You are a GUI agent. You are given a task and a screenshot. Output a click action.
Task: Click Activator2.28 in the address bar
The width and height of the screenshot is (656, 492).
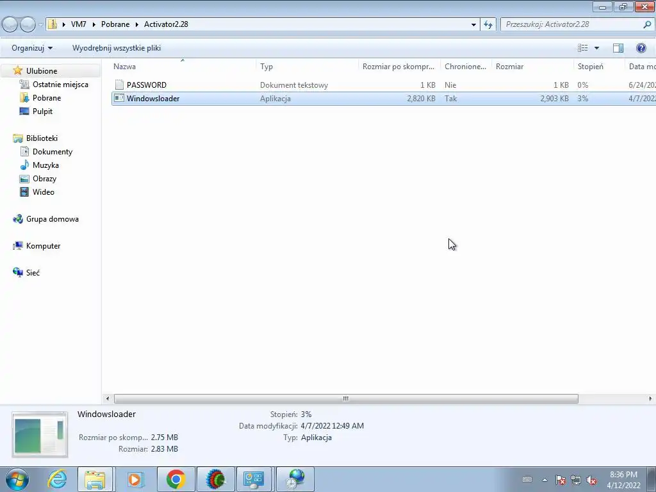(166, 24)
